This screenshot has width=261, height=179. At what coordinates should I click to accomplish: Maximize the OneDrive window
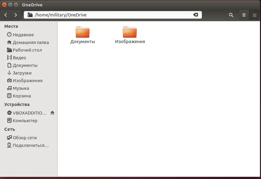tap(16, 5)
